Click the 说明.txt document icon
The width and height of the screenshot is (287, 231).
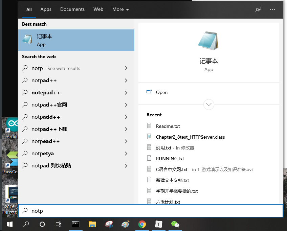[149, 147]
